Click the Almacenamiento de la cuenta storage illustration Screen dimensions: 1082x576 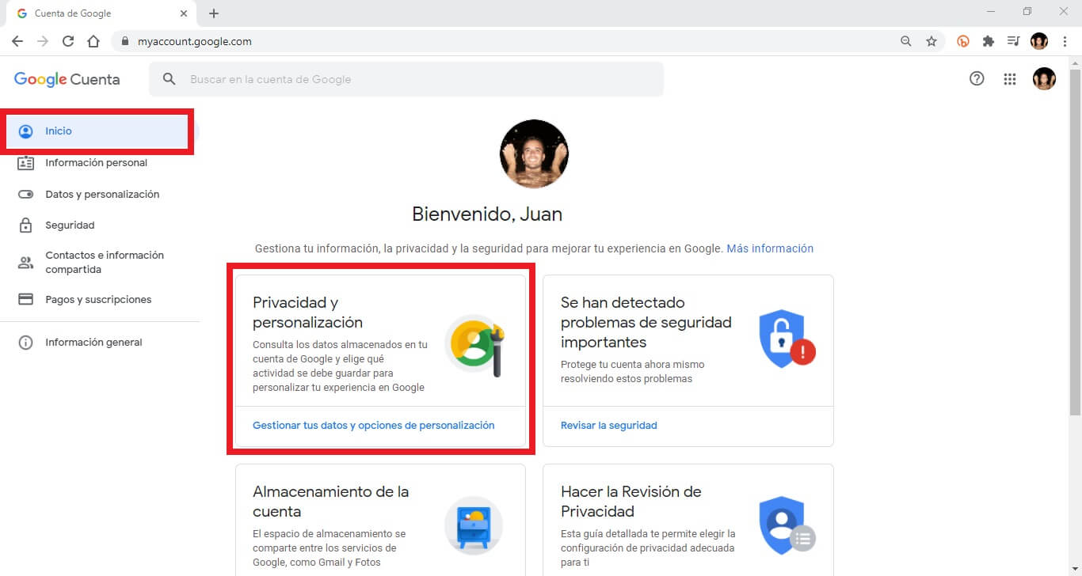click(474, 525)
